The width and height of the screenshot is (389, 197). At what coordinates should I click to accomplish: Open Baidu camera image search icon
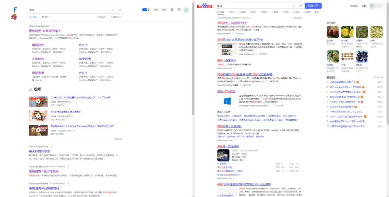coord(300,6)
